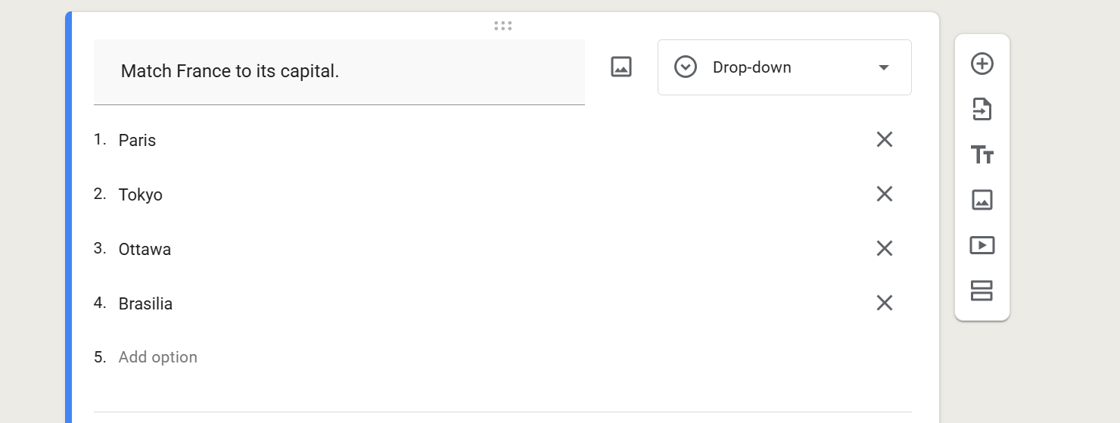Click the Add option field
The height and width of the screenshot is (423, 1120).
[157, 357]
